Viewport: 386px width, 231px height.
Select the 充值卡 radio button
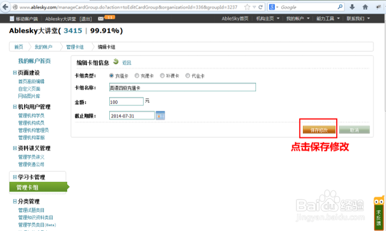112,76
